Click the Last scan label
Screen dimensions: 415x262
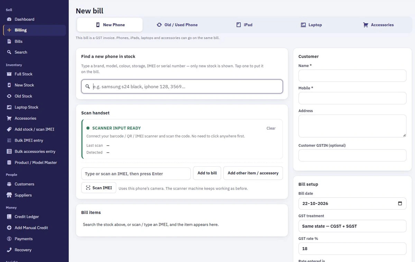95,146
